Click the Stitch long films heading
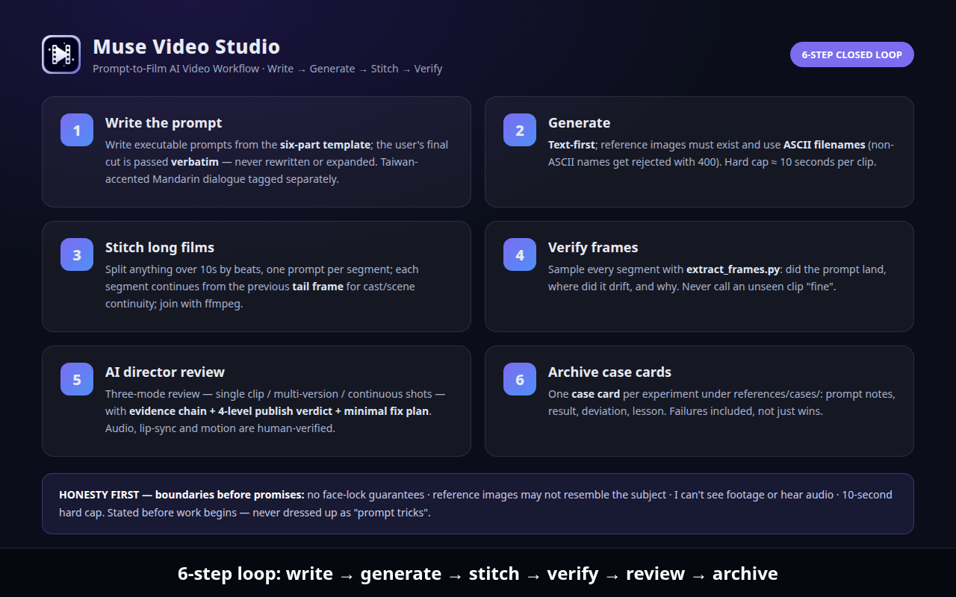The height and width of the screenshot is (597, 956). coord(160,248)
